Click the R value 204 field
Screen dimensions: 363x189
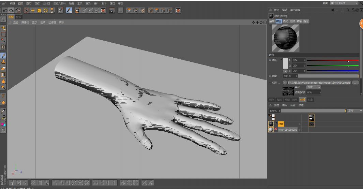click(299, 60)
